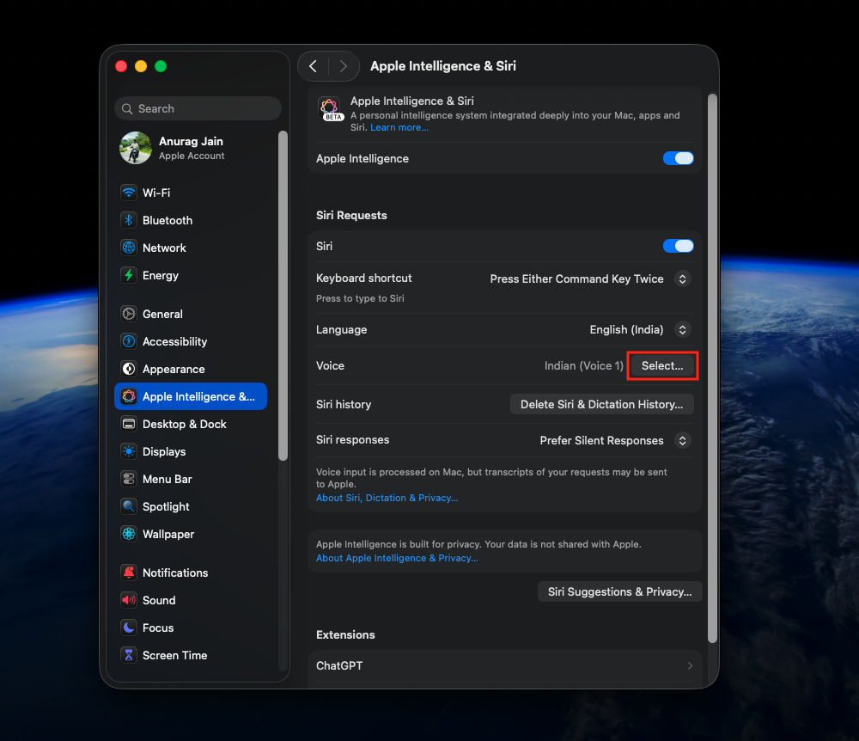Select the Accessibility icon
The height and width of the screenshot is (741, 859).
(x=128, y=341)
